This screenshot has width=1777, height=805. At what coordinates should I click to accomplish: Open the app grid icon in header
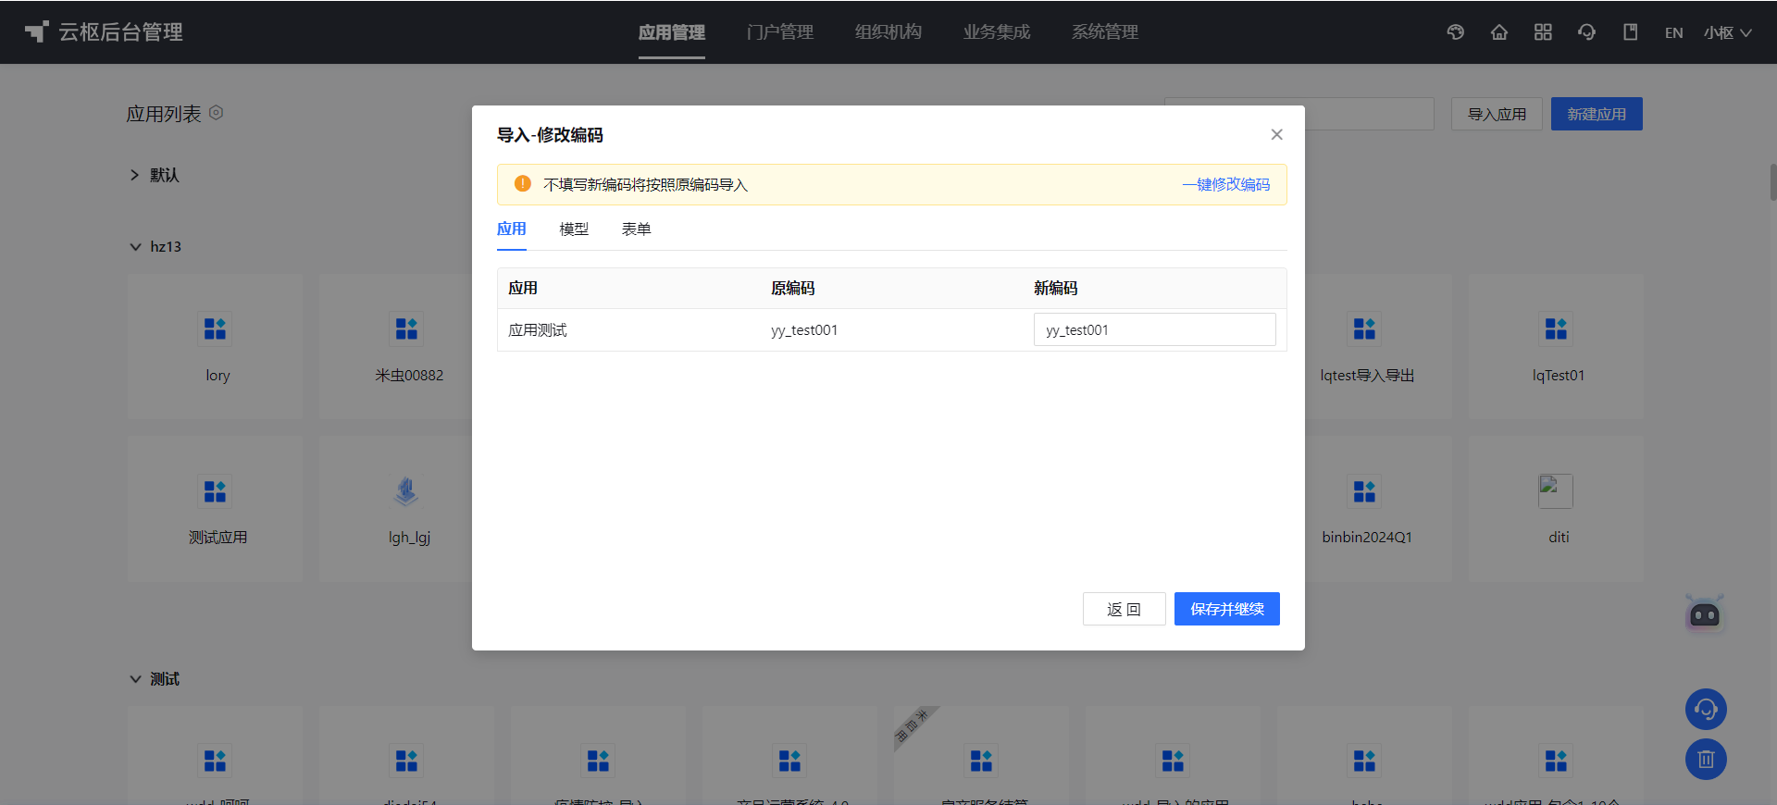click(x=1543, y=32)
